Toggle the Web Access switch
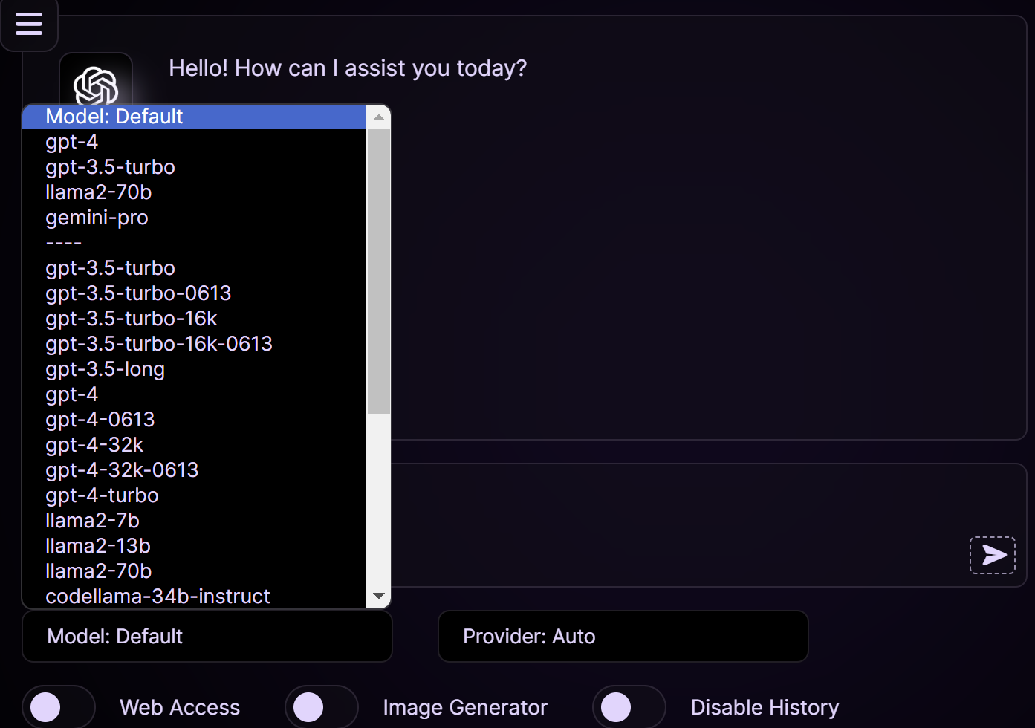This screenshot has width=1035, height=728. 59,707
